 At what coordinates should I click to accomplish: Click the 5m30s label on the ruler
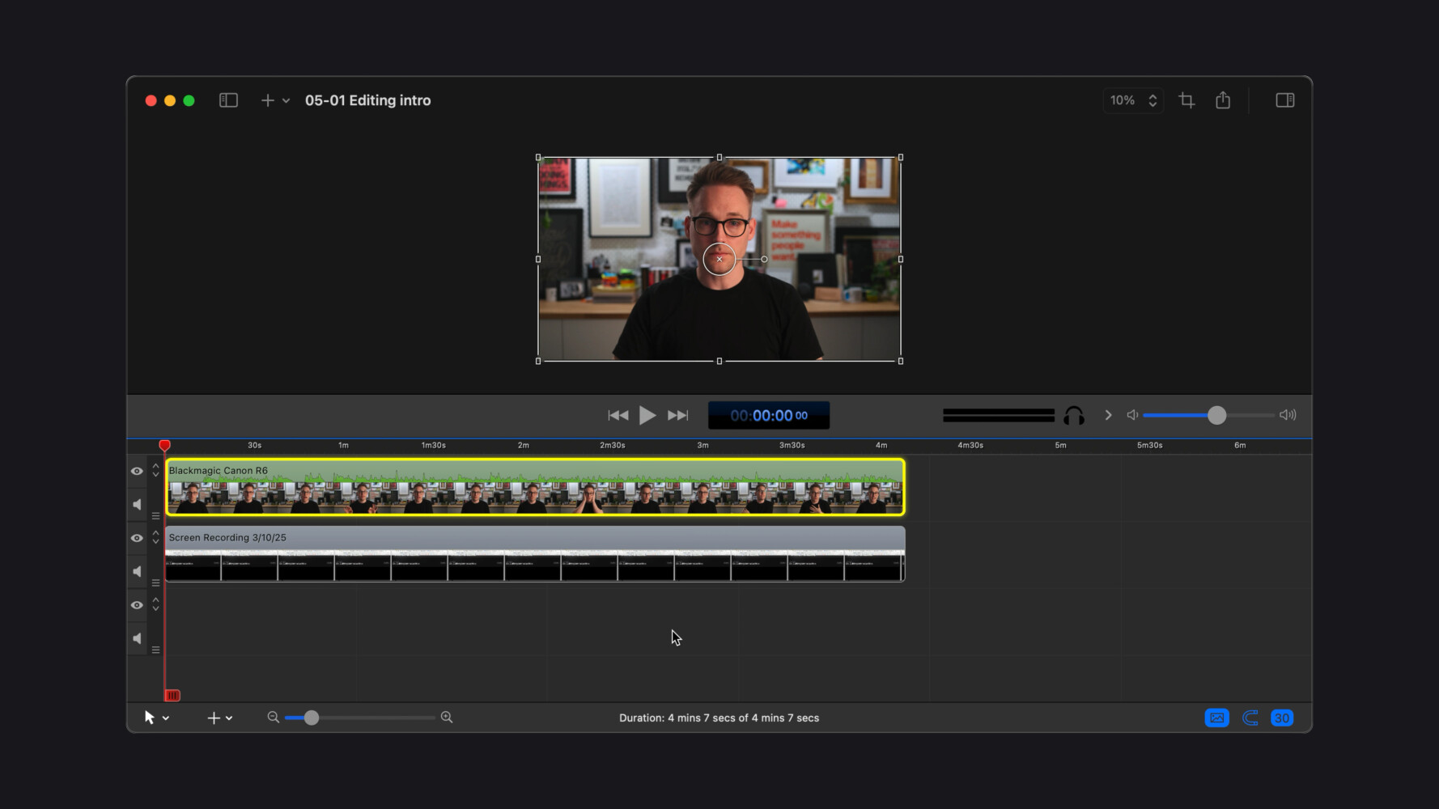(x=1150, y=445)
